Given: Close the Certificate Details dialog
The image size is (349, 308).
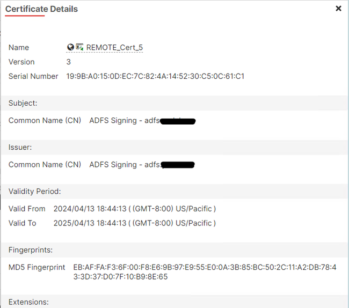Looking at the screenshot, I should pyautogui.click(x=338, y=9).
